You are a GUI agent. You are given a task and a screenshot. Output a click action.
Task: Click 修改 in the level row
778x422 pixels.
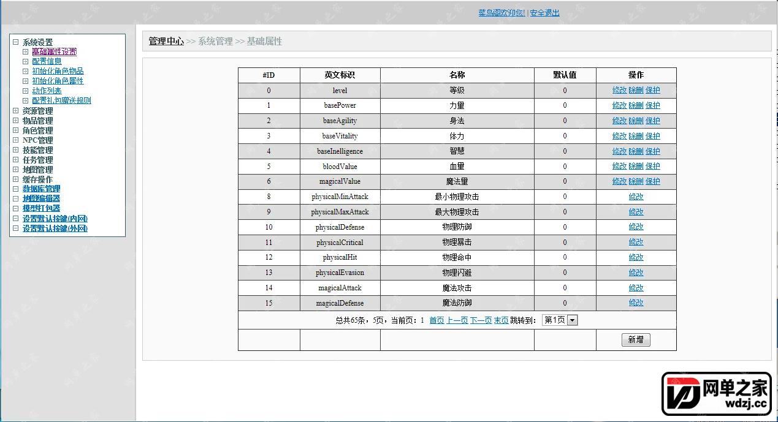619,90
